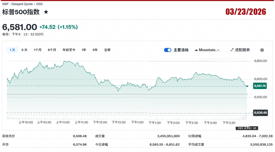Click the green end-point dot on chart line
275x152 pixels.
click(x=247, y=86)
